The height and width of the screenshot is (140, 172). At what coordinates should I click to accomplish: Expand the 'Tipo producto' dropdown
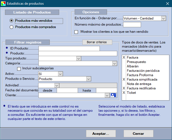79,59
